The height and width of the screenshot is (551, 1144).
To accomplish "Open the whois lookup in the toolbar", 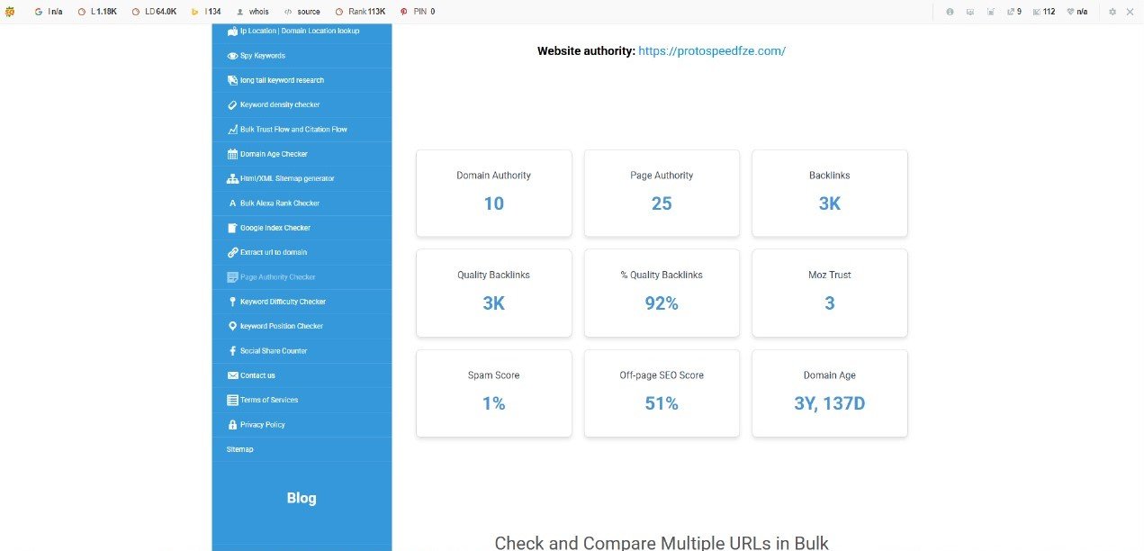I will 252,12.
